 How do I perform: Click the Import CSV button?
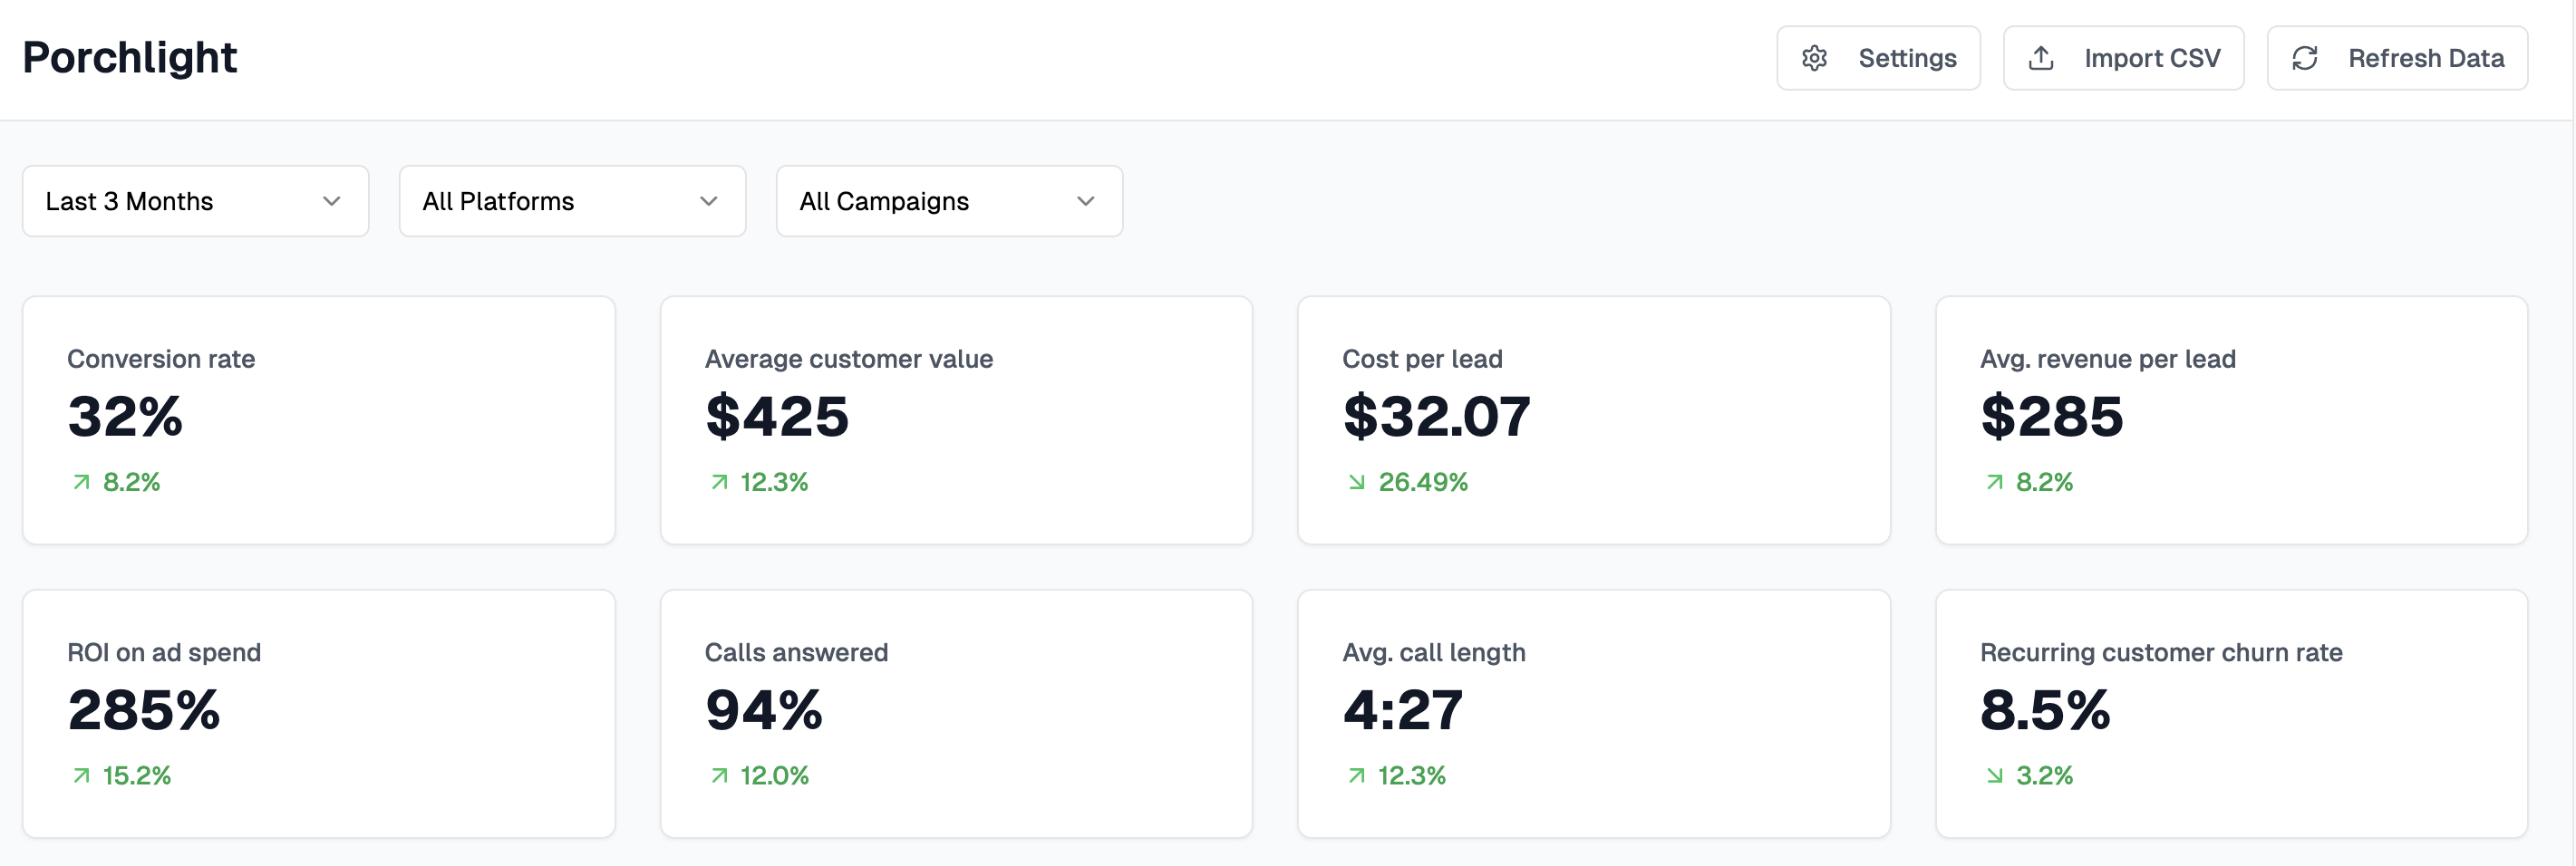click(x=2124, y=58)
